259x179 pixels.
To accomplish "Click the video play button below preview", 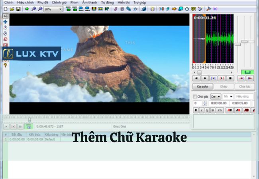I will [6, 126].
